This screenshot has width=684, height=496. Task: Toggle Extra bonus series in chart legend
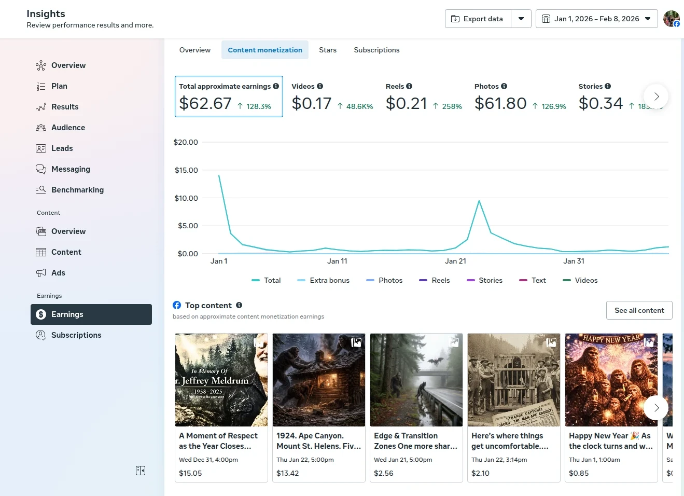(323, 280)
